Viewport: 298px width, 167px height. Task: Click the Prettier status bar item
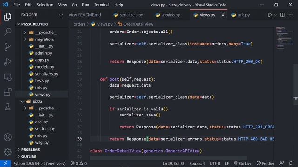265,163
